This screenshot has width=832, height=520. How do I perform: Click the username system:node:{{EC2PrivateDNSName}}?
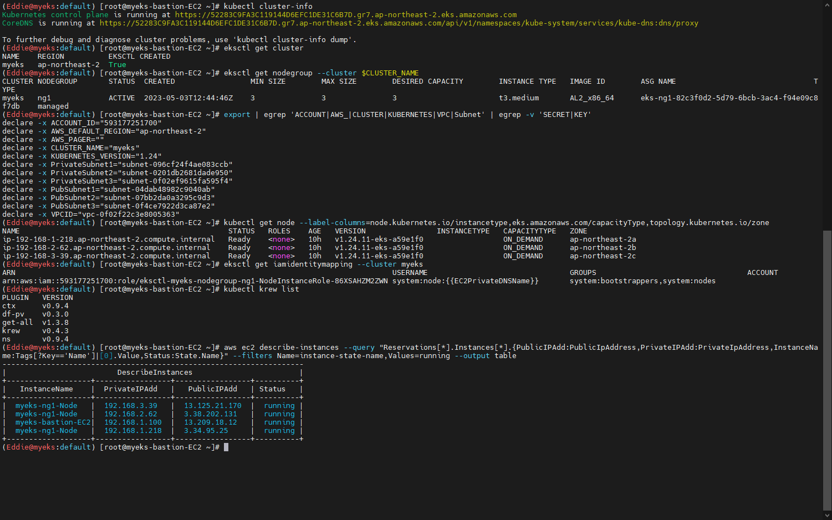click(x=466, y=281)
